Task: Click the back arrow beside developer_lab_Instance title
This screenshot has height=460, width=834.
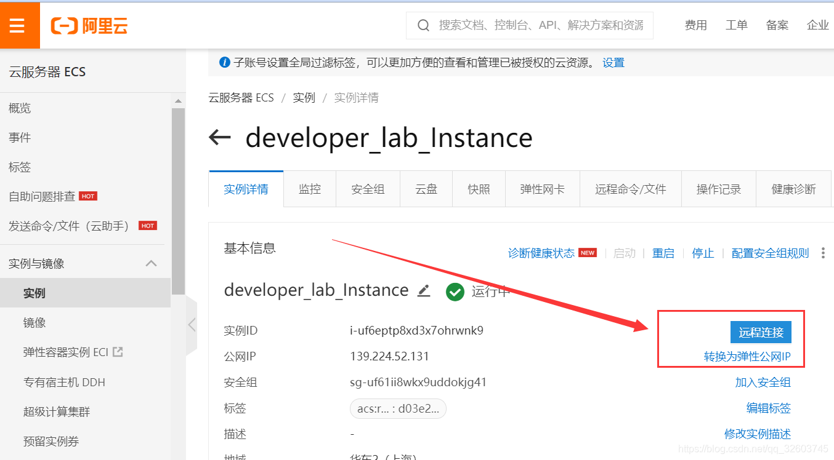Action: click(219, 137)
